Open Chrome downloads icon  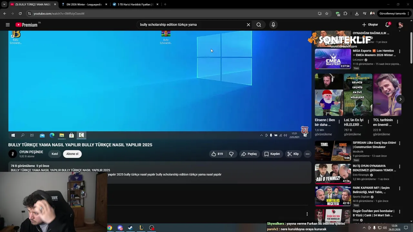click(357, 14)
